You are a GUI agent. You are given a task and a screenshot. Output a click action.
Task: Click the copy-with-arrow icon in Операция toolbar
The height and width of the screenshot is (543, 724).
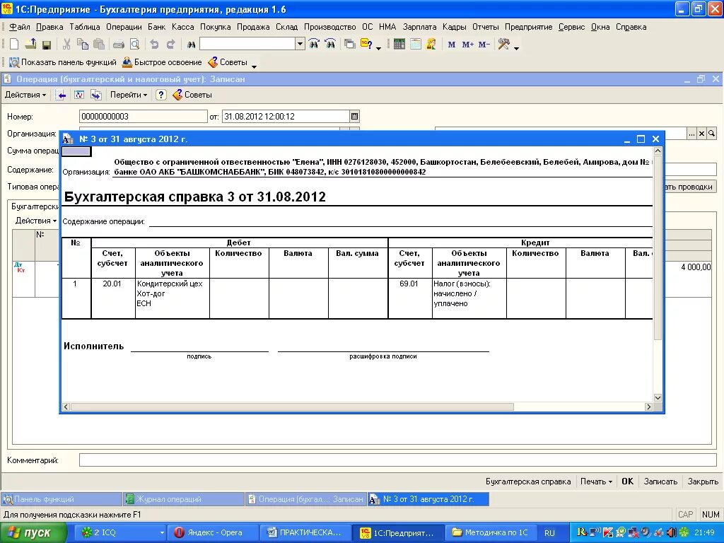point(95,95)
